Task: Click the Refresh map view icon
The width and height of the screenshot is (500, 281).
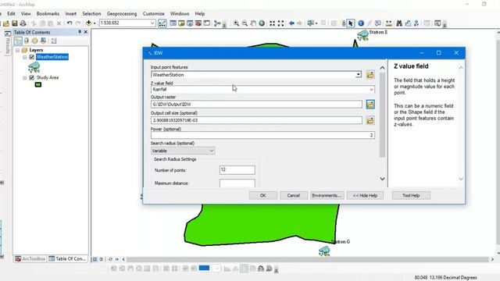Action: pyautogui.click(x=110, y=259)
